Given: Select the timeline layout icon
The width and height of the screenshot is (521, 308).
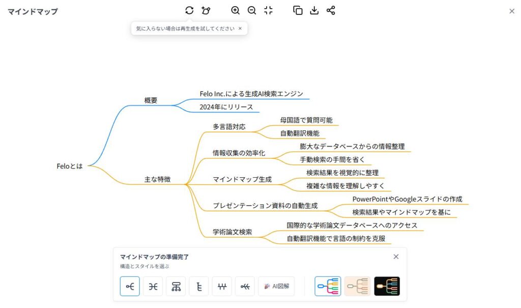Looking at the screenshot, I should click(x=222, y=286).
